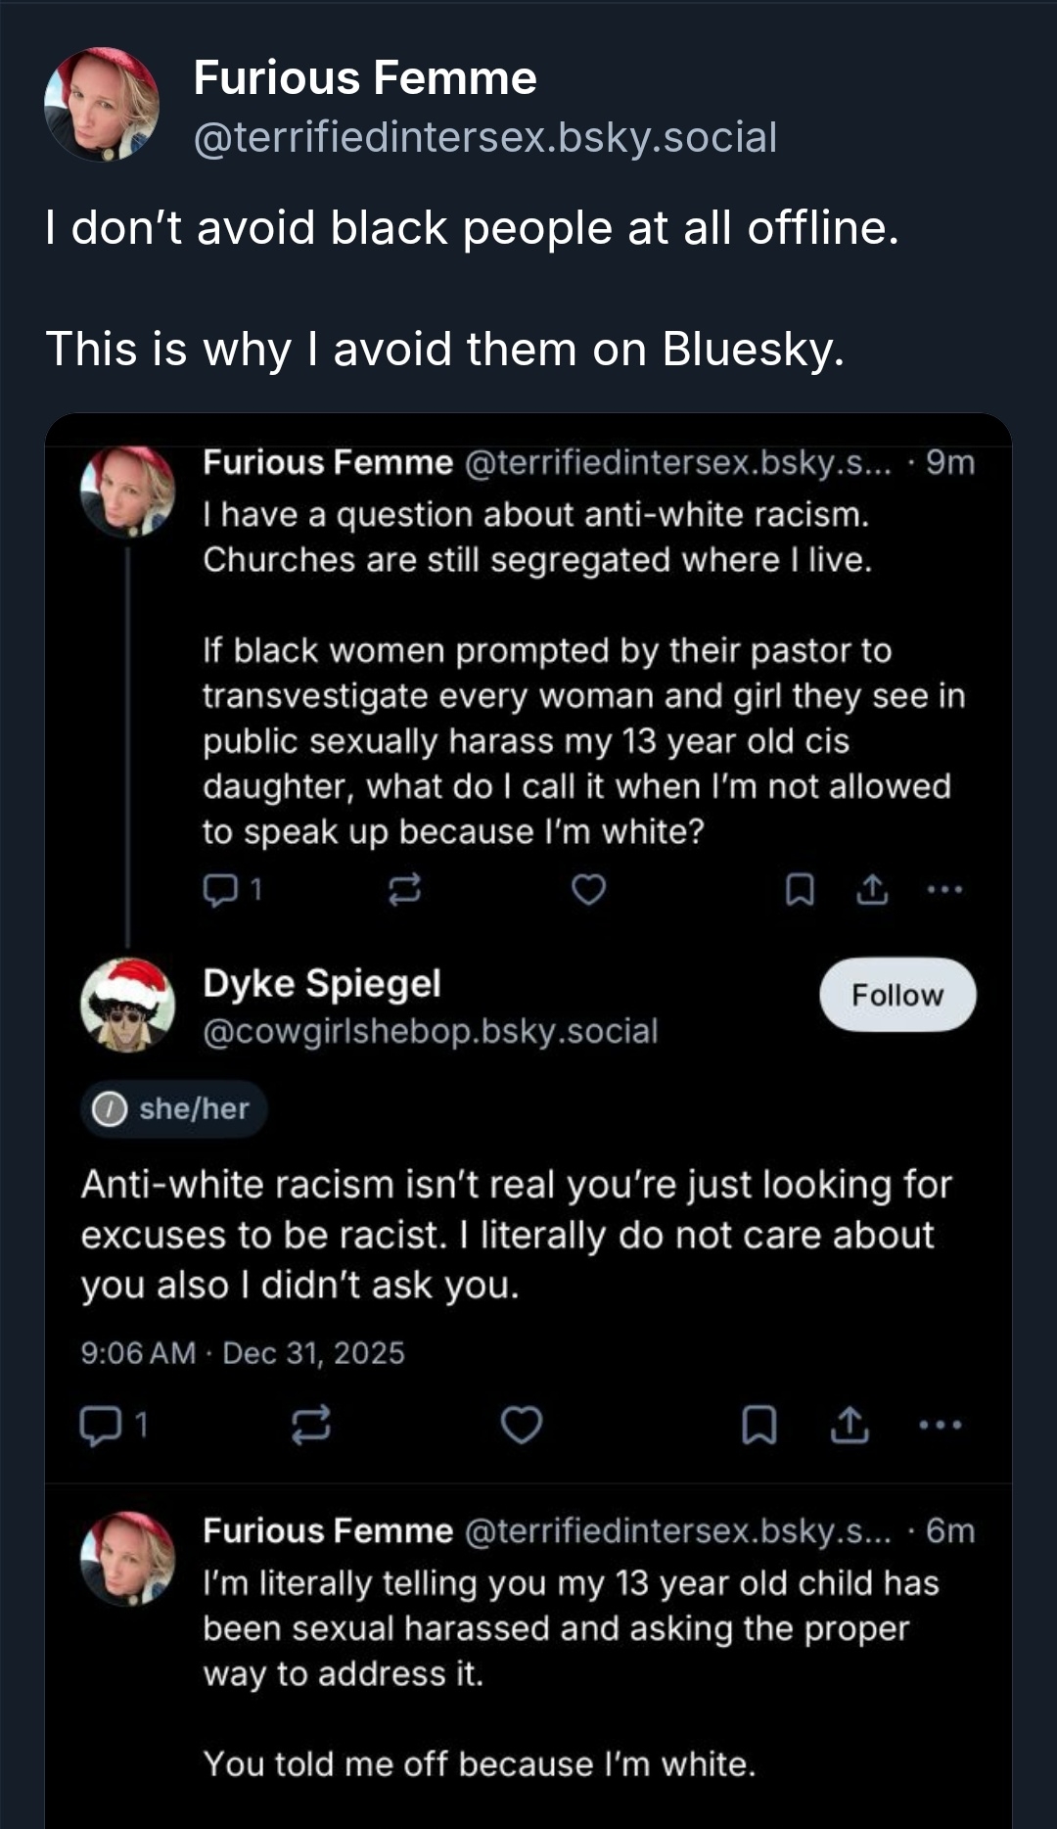The width and height of the screenshot is (1057, 1829).
Task: Open Furious Femme avatar on 6m reply
Action: tap(127, 1558)
